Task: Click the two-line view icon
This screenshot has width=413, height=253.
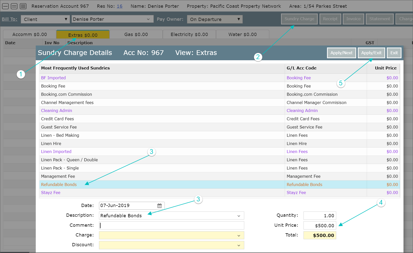Action: point(14,6)
